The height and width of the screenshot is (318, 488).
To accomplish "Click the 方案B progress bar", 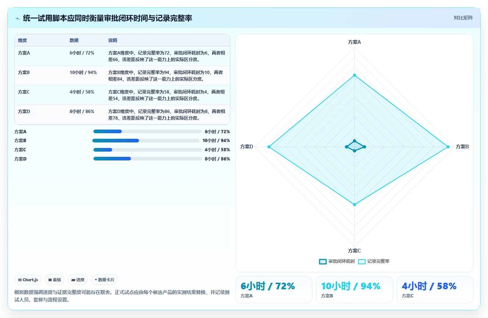I will pyautogui.click(x=146, y=141).
